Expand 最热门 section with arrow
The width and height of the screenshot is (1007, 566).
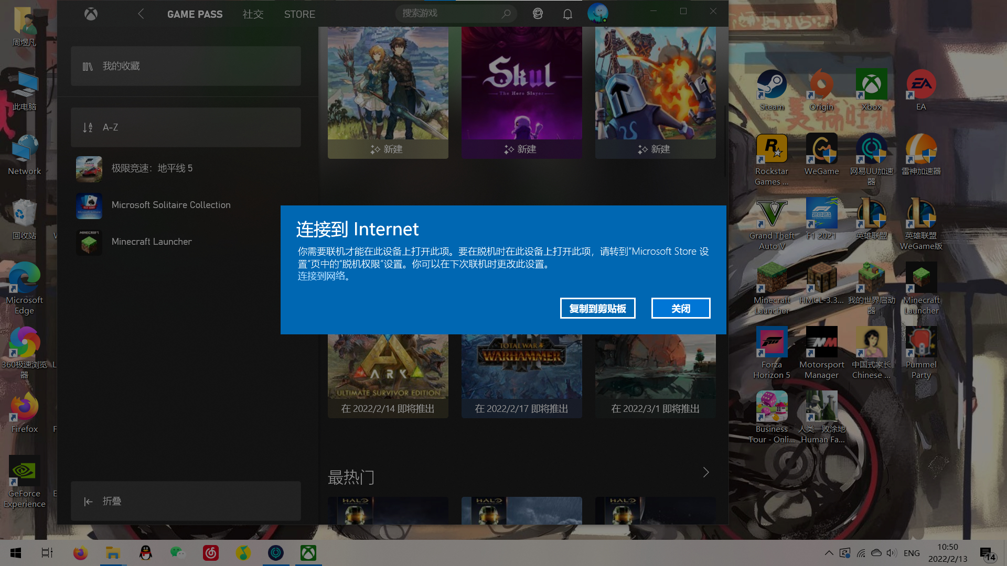706,472
